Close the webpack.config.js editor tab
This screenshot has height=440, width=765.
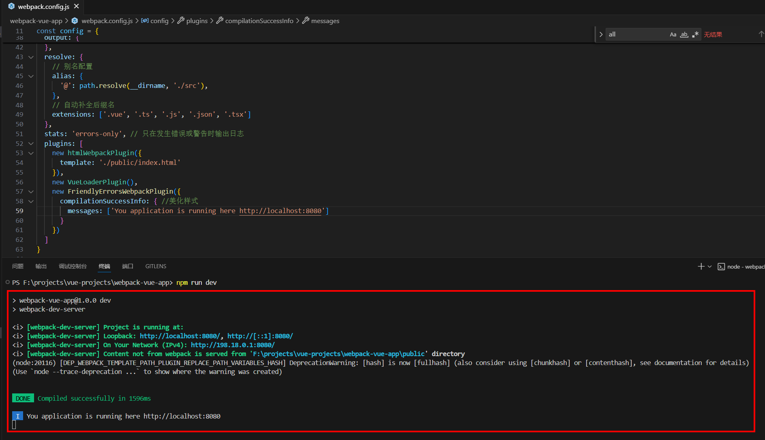tap(77, 6)
